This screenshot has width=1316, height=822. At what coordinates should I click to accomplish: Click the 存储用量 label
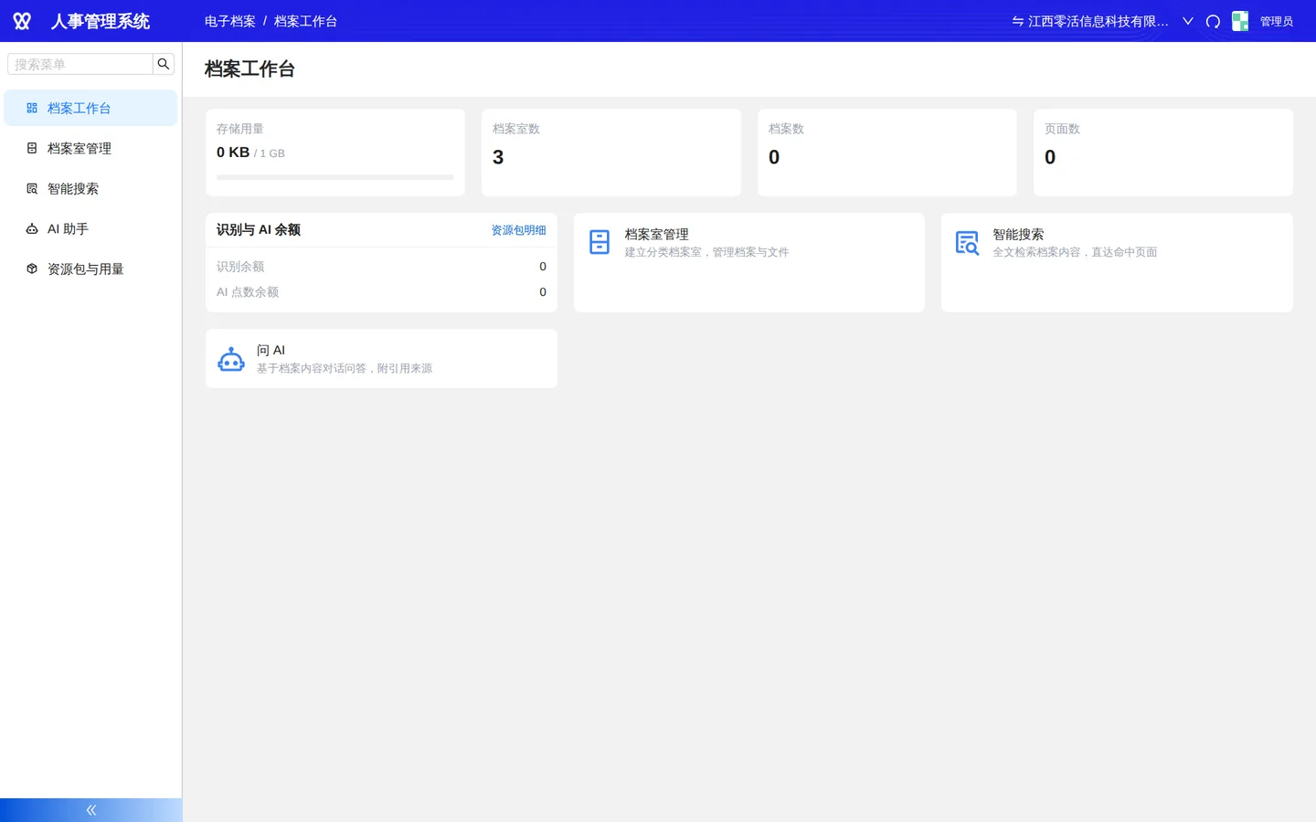pyautogui.click(x=240, y=129)
